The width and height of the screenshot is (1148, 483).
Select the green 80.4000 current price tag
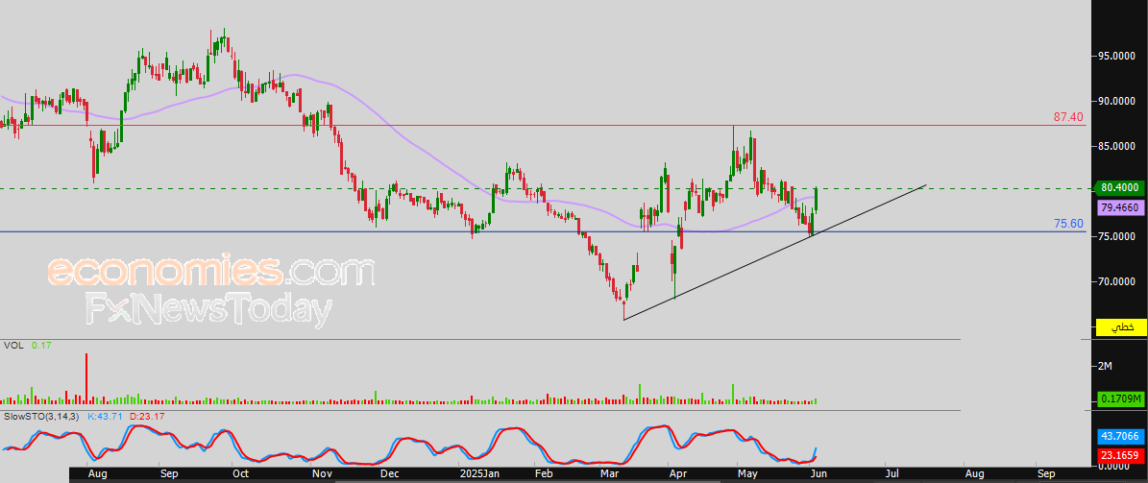(1119, 188)
